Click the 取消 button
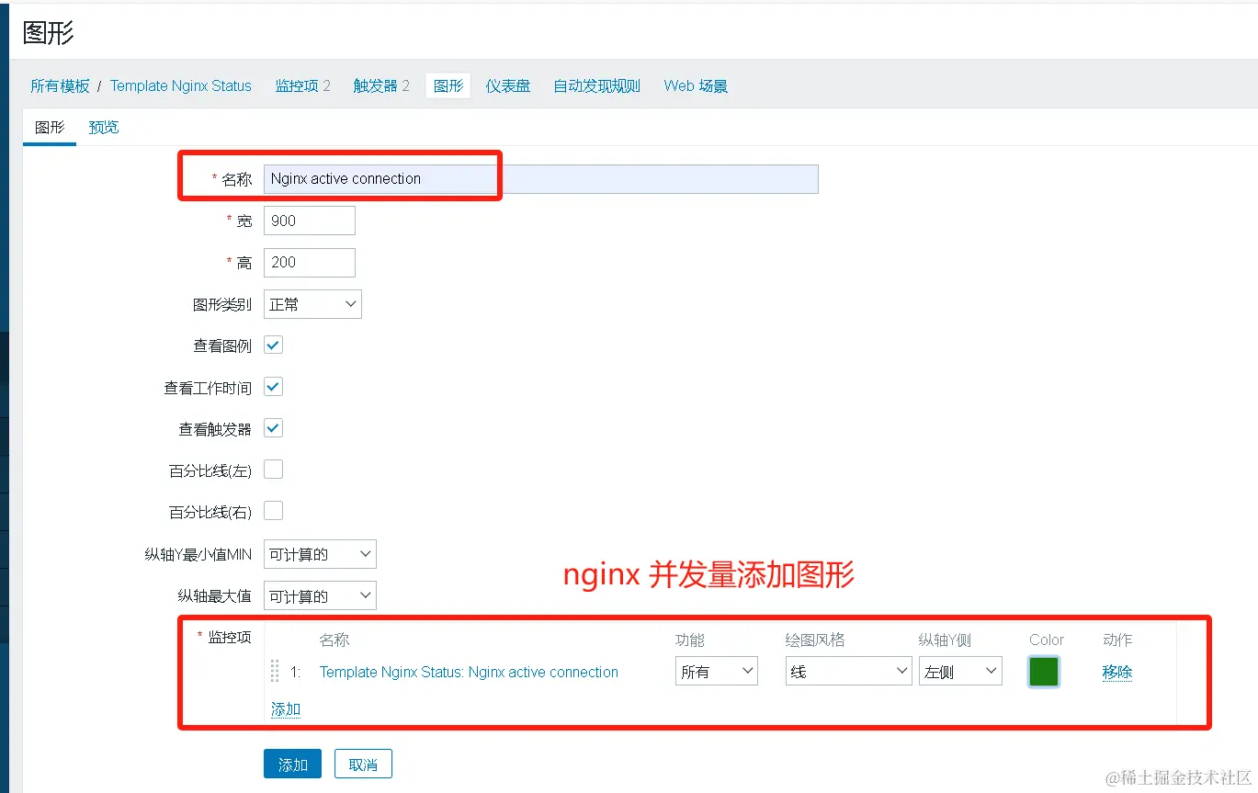 pyautogui.click(x=363, y=764)
